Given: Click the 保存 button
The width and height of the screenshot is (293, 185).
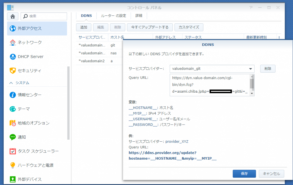Looking at the screenshot, I should (244, 174).
